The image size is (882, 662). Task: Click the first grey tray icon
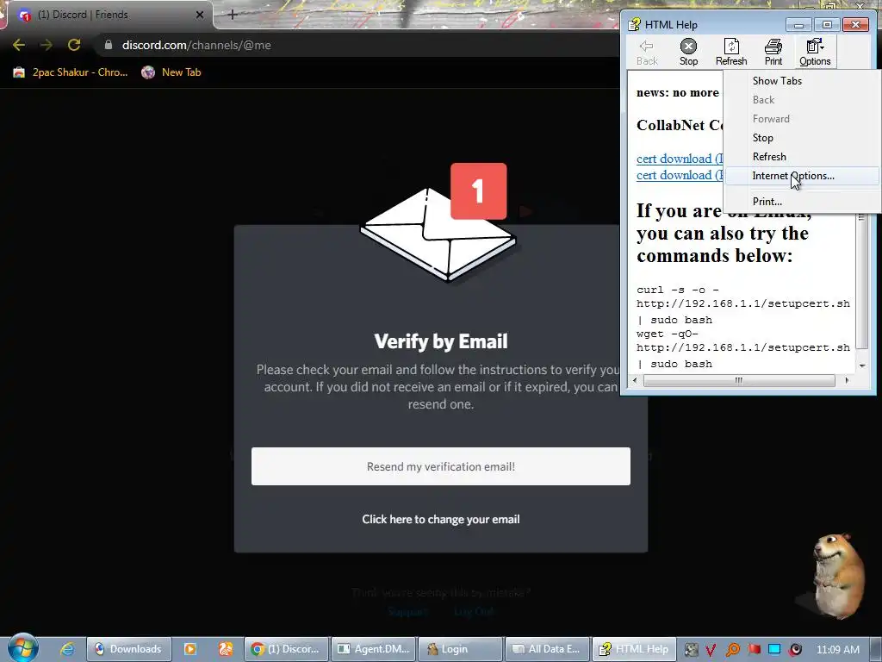click(x=691, y=650)
